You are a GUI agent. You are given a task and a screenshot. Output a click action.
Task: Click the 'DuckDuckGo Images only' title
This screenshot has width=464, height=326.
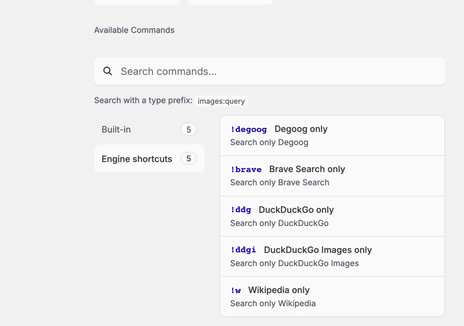click(318, 250)
